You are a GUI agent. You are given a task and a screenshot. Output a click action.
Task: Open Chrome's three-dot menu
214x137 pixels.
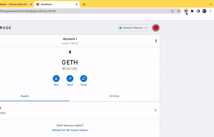point(210,11)
